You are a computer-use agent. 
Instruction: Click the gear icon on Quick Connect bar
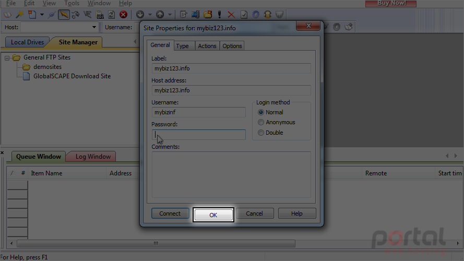coord(337,27)
